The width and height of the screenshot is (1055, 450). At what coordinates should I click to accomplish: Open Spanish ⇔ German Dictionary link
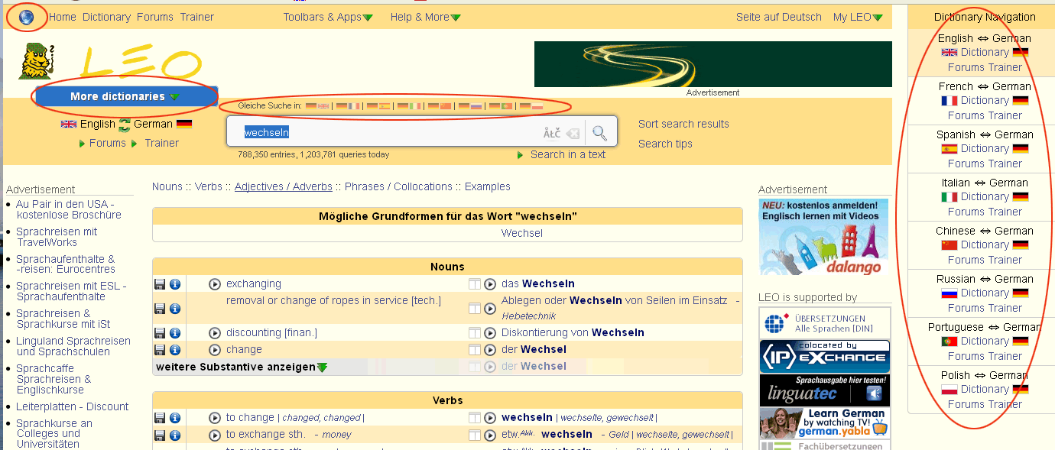(985, 148)
